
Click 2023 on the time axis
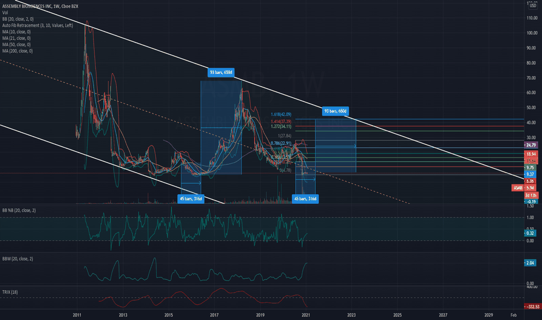pos(351,315)
